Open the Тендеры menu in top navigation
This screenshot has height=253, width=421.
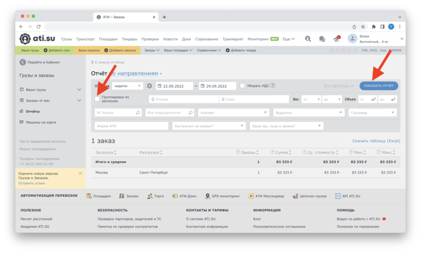(129, 39)
